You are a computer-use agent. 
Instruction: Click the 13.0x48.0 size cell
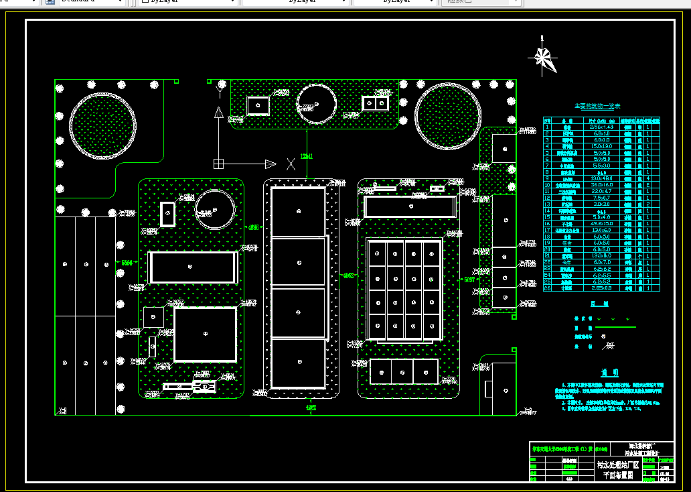[x=601, y=178]
